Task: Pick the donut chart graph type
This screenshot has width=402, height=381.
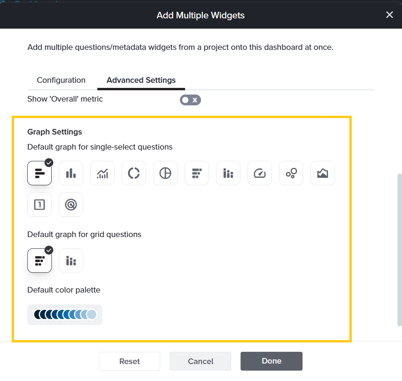Action: click(x=134, y=173)
